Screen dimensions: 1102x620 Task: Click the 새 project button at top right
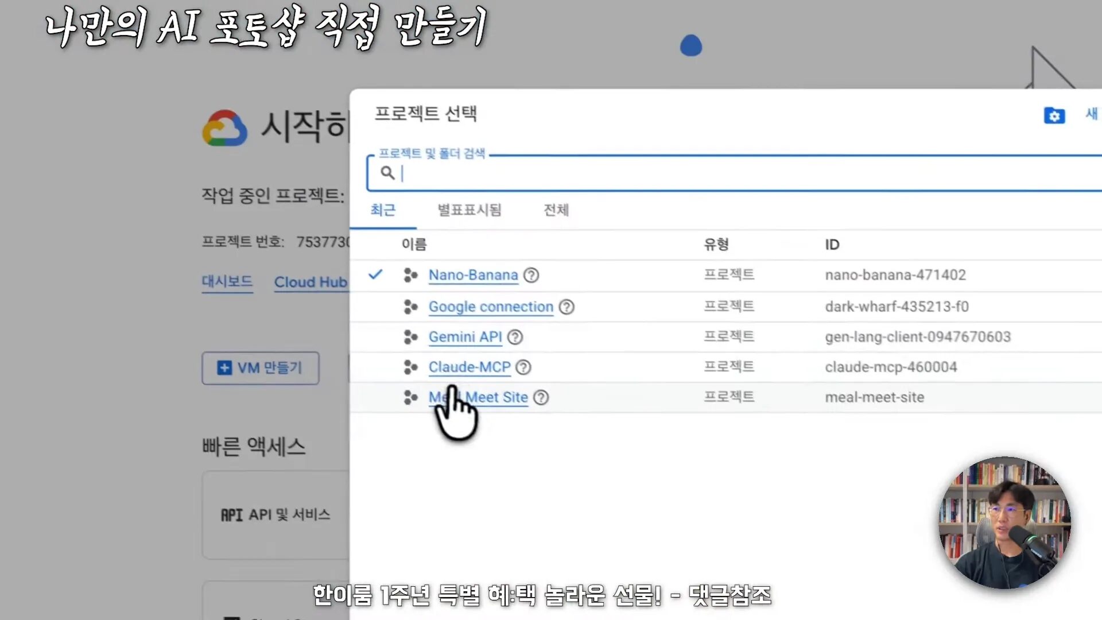click(1092, 114)
